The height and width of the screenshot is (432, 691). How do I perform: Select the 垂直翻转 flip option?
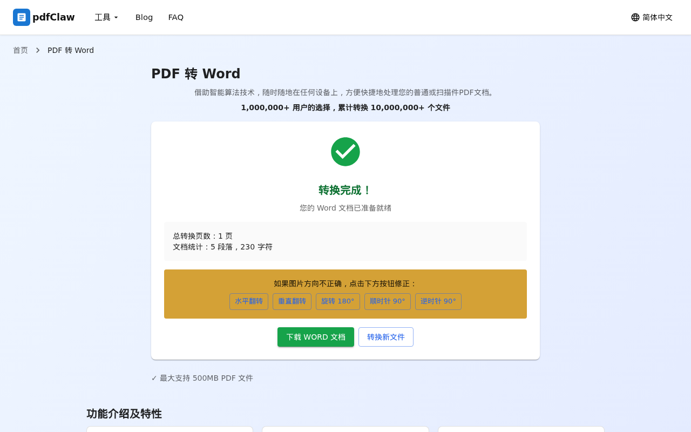(x=292, y=301)
